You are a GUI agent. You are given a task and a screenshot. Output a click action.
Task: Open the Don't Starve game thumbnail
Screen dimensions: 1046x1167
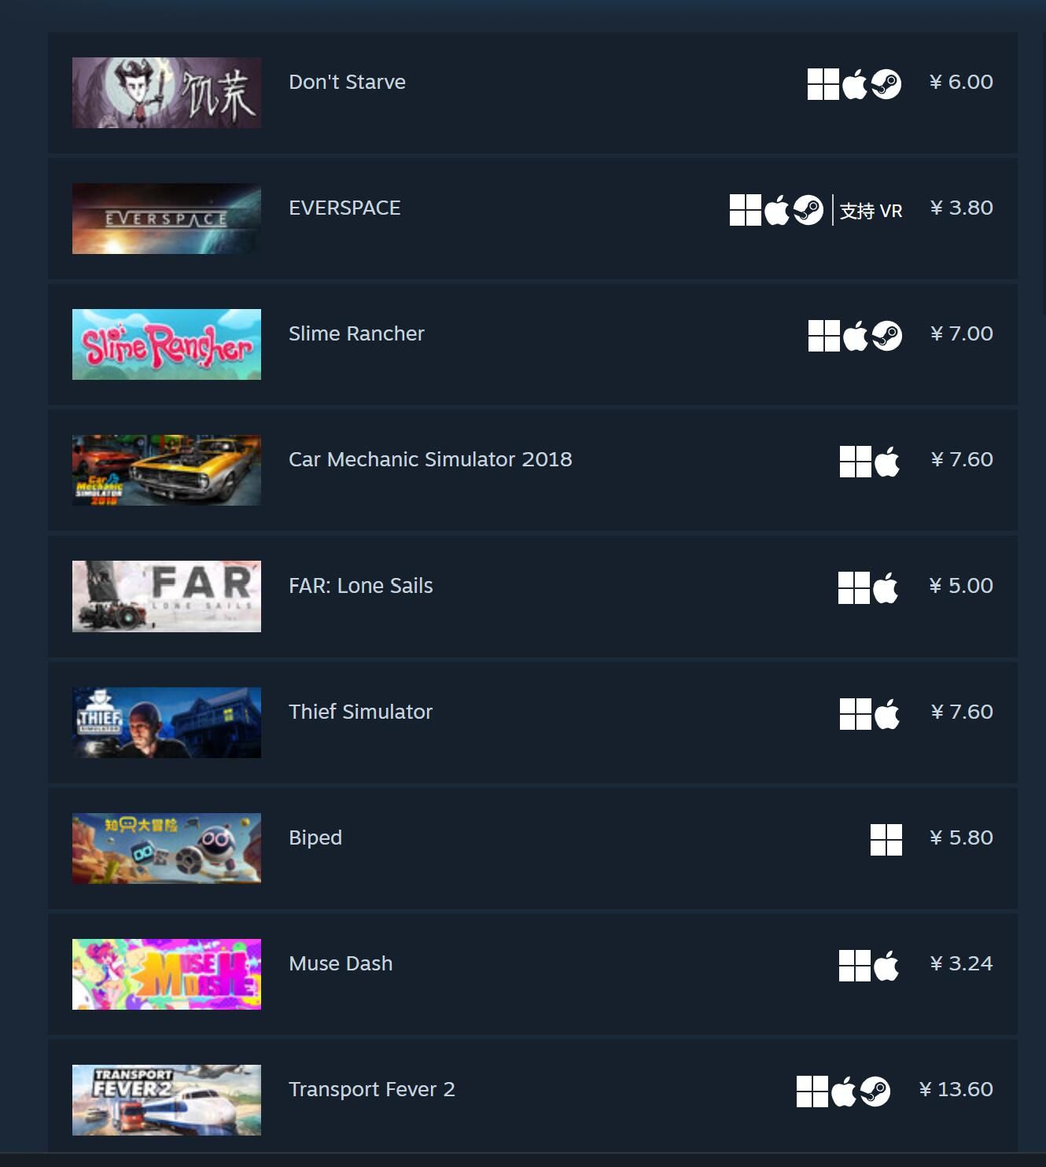167,93
